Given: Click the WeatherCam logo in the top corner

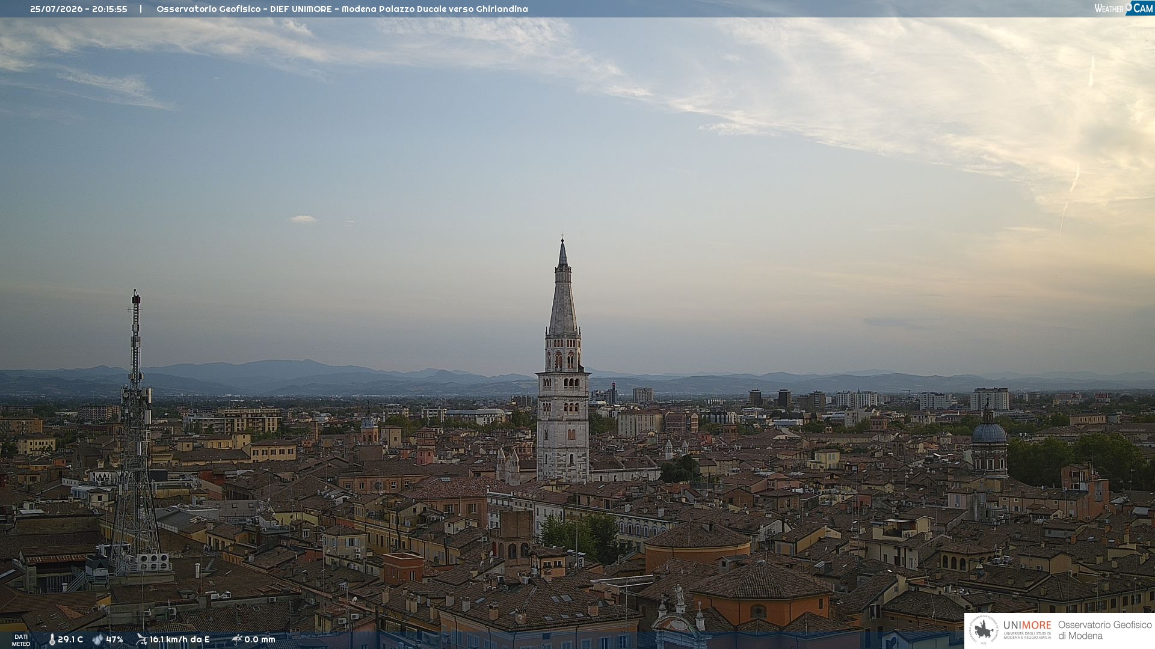Looking at the screenshot, I should (x=1124, y=8).
